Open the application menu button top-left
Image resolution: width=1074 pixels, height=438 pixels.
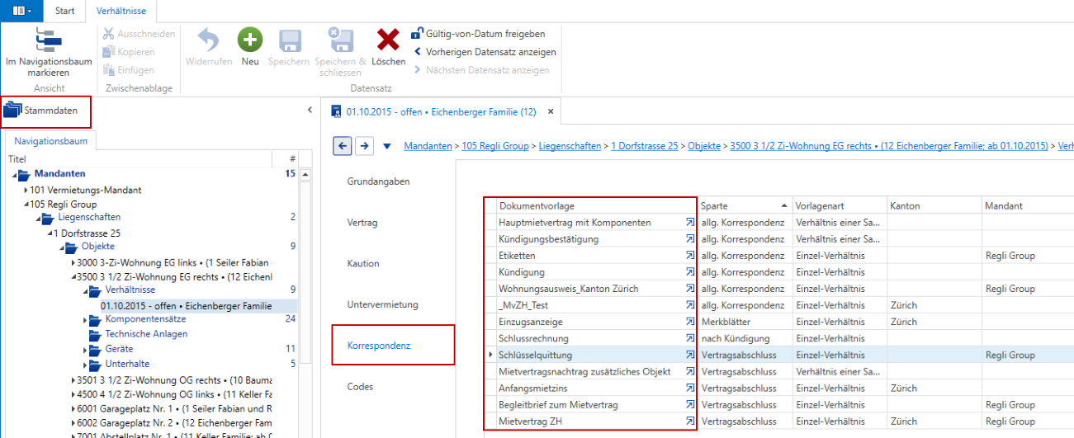click(22, 12)
